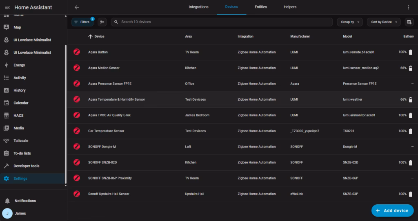Open the Filters panel
Image resolution: width=418 pixels, height=221 pixels.
[x=82, y=22]
